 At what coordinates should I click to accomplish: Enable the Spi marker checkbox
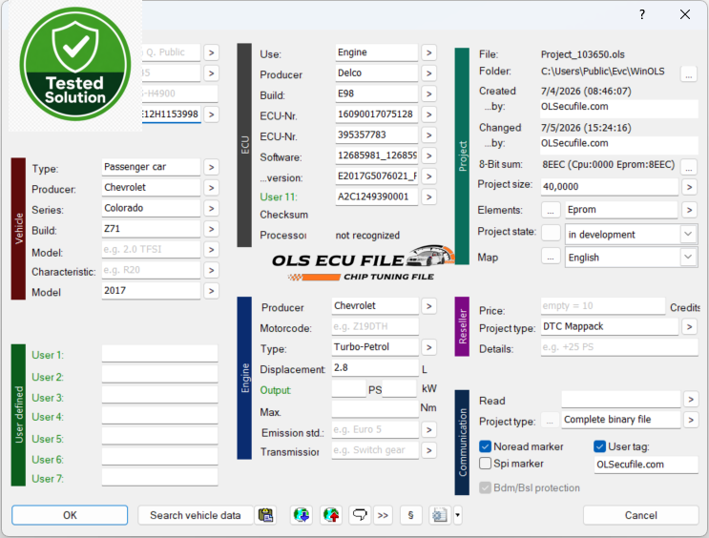coord(485,464)
